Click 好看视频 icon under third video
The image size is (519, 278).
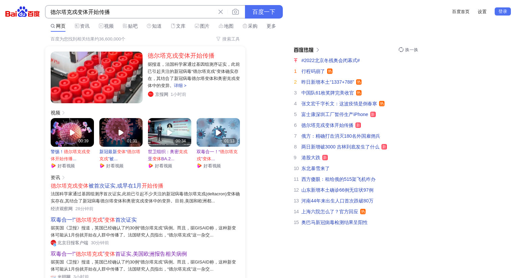tap(151, 166)
